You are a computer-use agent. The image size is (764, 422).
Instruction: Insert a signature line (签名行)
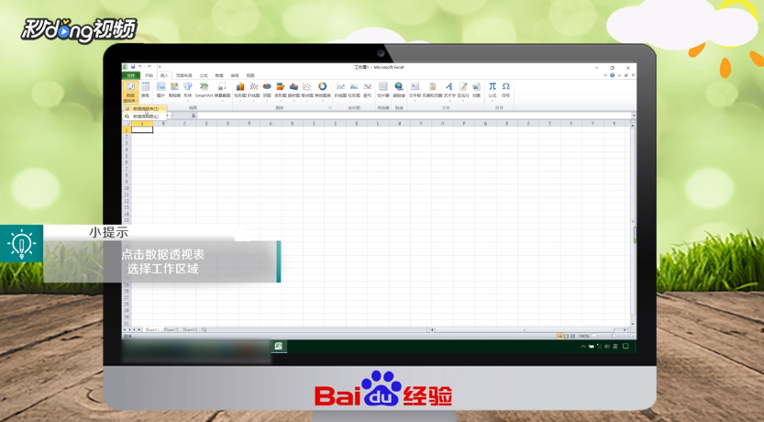(463, 91)
